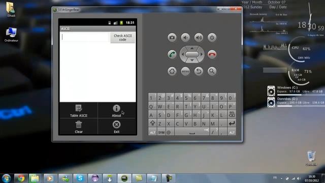Viewport: 325px width, 183px height.
Task: Click the P key on emulator keyboard
Action: (x=232, y=106)
